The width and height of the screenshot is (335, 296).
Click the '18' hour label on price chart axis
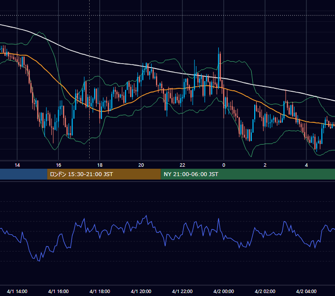pos(100,165)
